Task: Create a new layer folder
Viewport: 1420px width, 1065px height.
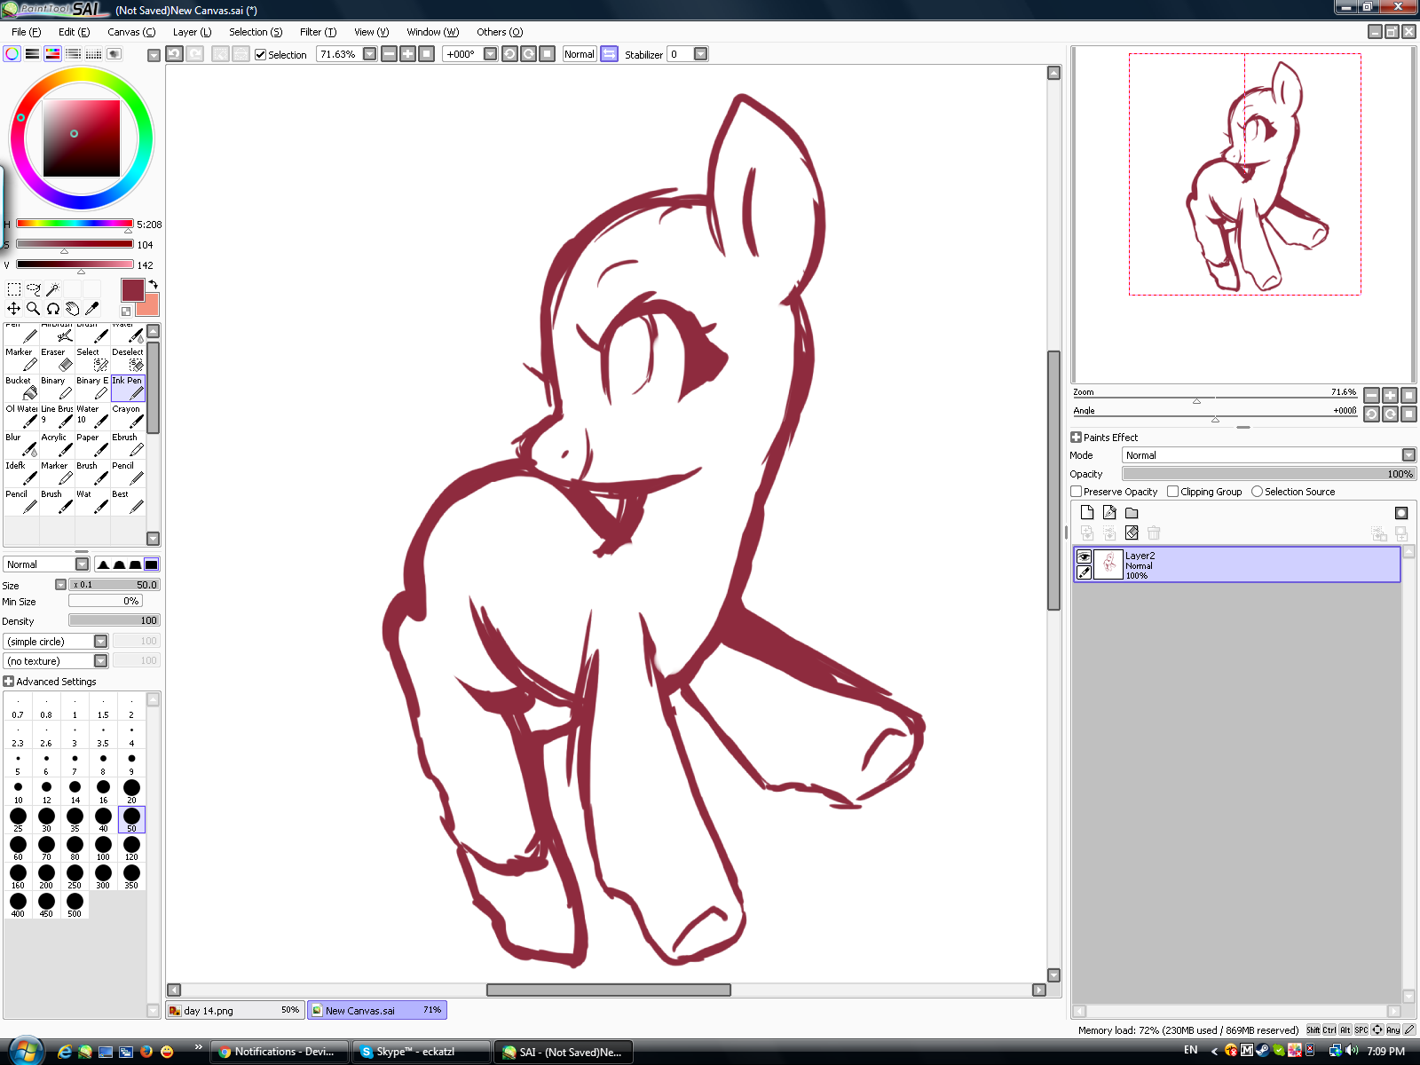Action: [x=1132, y=512]
